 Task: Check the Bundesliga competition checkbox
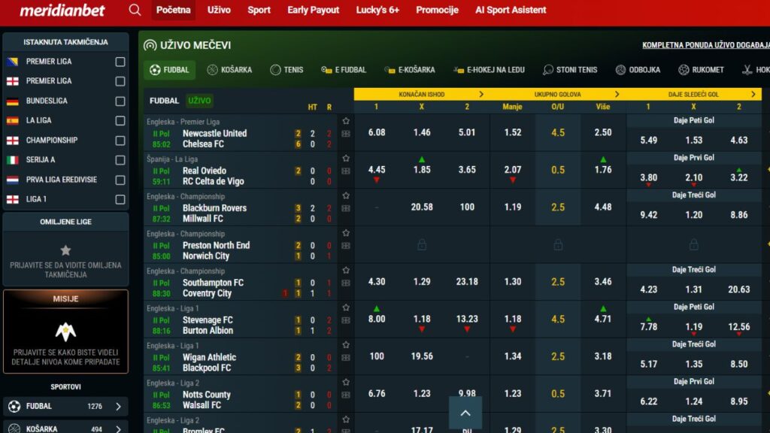click(x=120, y=101)
